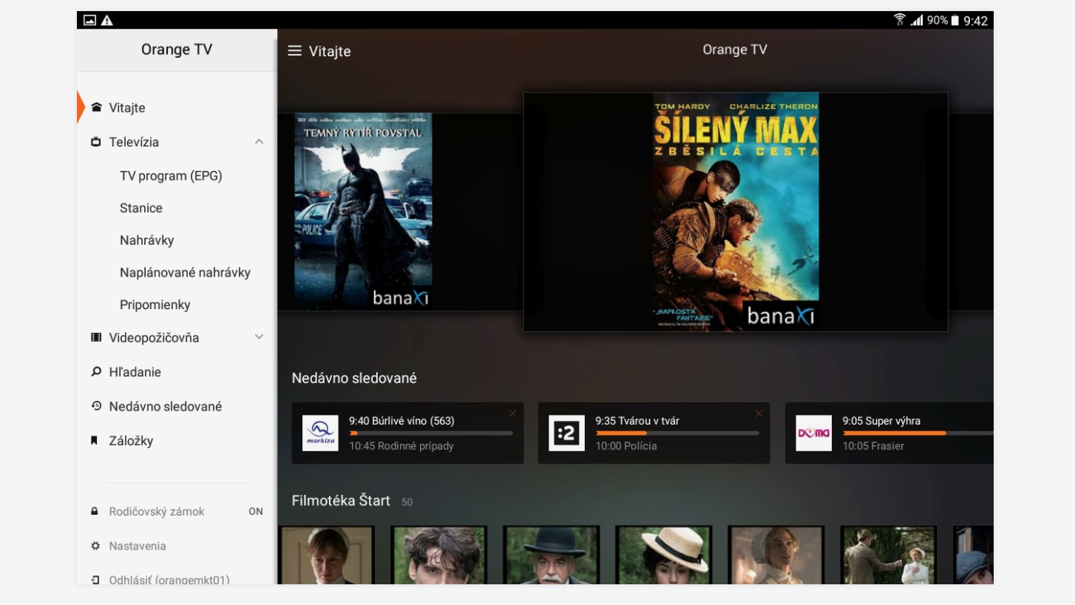Toggle Rodičovský zámok ON switch
Viewport: 1075px width, 605px height.
(255, 512)
